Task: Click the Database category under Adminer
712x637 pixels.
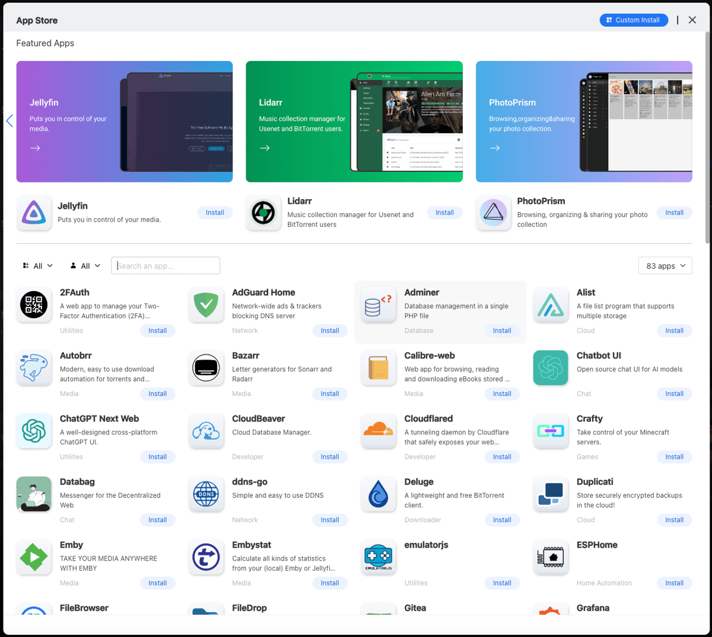Action: pos(419,331)
